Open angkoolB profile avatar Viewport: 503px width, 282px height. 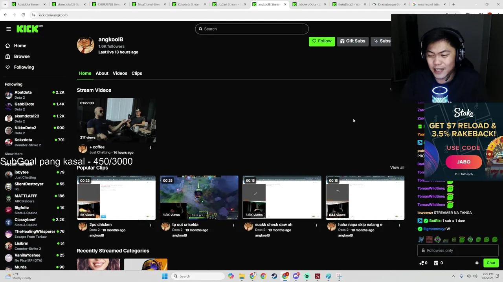pyautogui.click(x=85, y=45)
